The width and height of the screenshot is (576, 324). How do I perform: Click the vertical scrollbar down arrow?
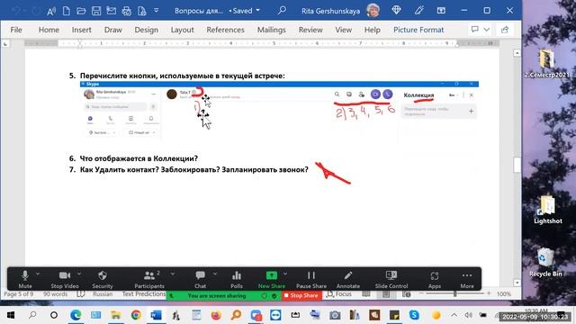coord(517,283)
